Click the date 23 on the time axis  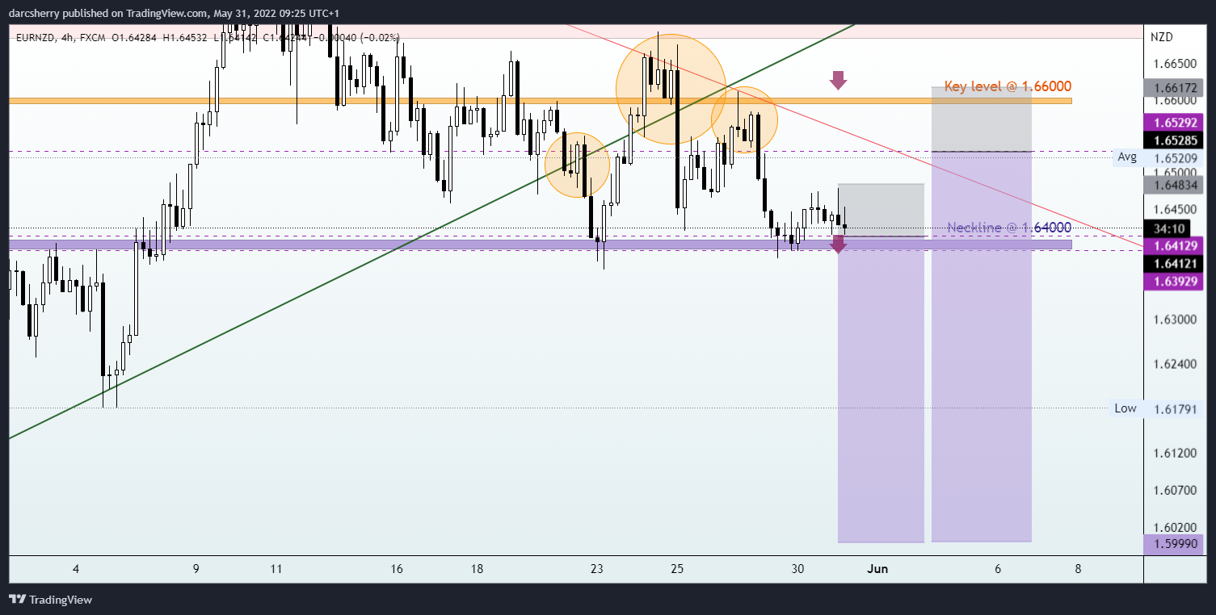(x=597, y=569)
